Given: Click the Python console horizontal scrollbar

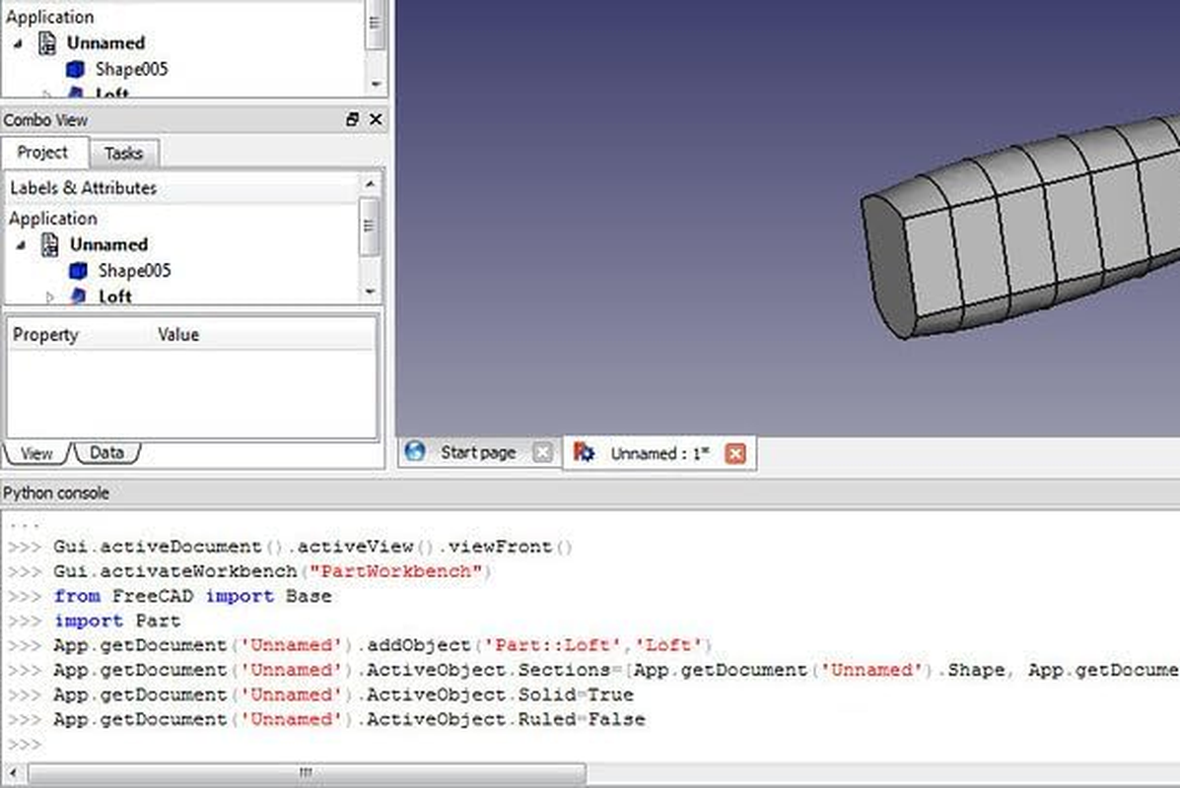Looking at the screenshot, I should (x=306, y=772).
